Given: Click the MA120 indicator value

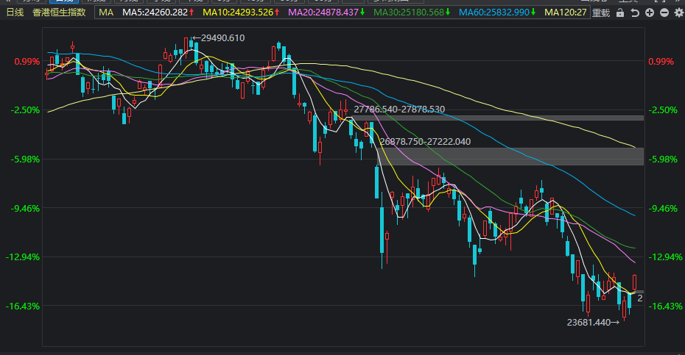Looking at the screenshot, I should coord(566,12).
